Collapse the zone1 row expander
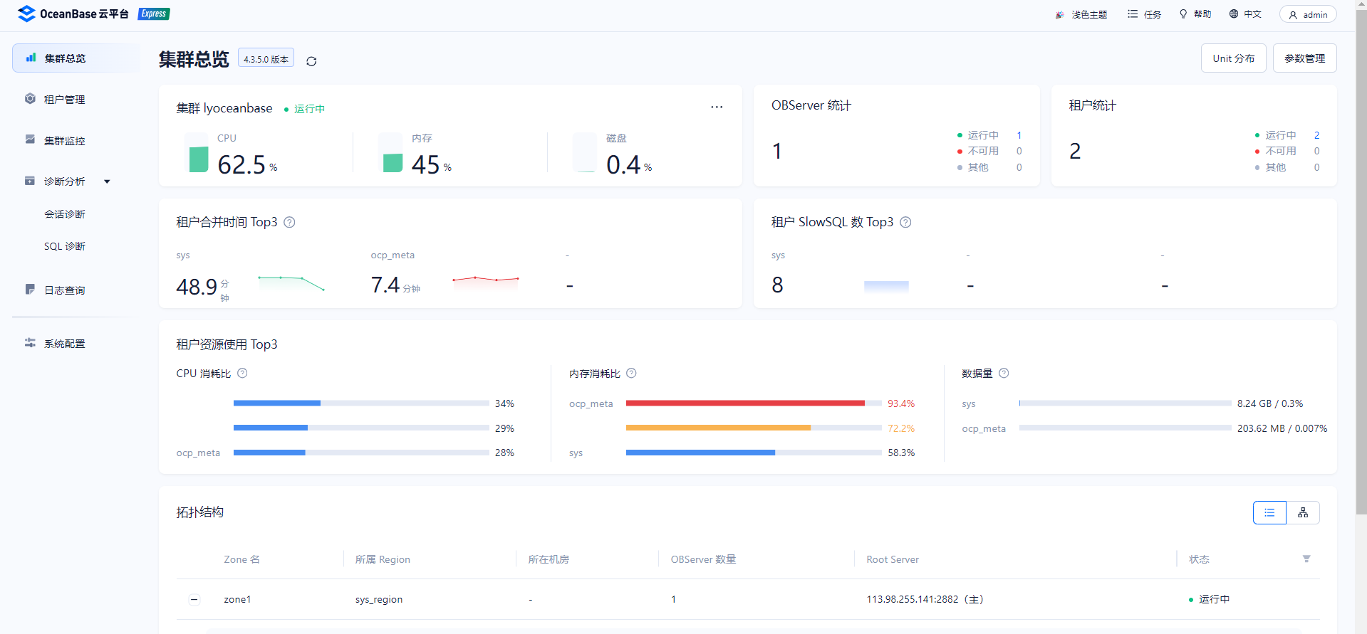The image size is (1367, 634). click(x=194, y=599)
